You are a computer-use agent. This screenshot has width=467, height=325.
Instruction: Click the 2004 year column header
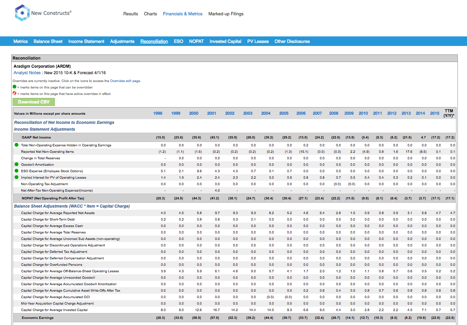266,113
